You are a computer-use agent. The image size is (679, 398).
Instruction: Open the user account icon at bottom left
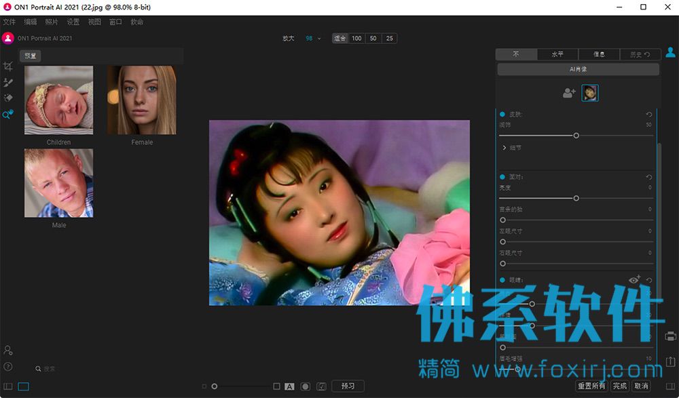[7, 350]
